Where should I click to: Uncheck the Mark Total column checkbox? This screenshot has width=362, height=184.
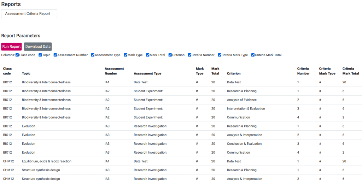148,55
